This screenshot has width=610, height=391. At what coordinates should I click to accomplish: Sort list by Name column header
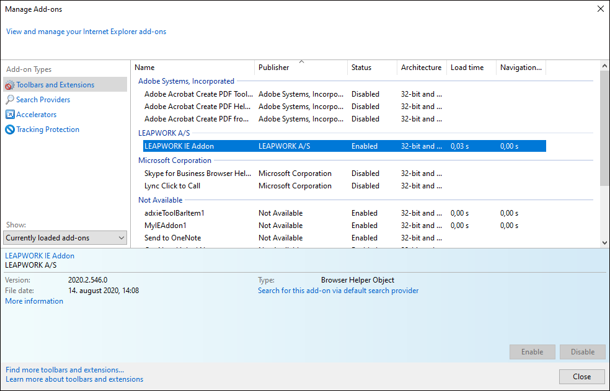point(192,68)
